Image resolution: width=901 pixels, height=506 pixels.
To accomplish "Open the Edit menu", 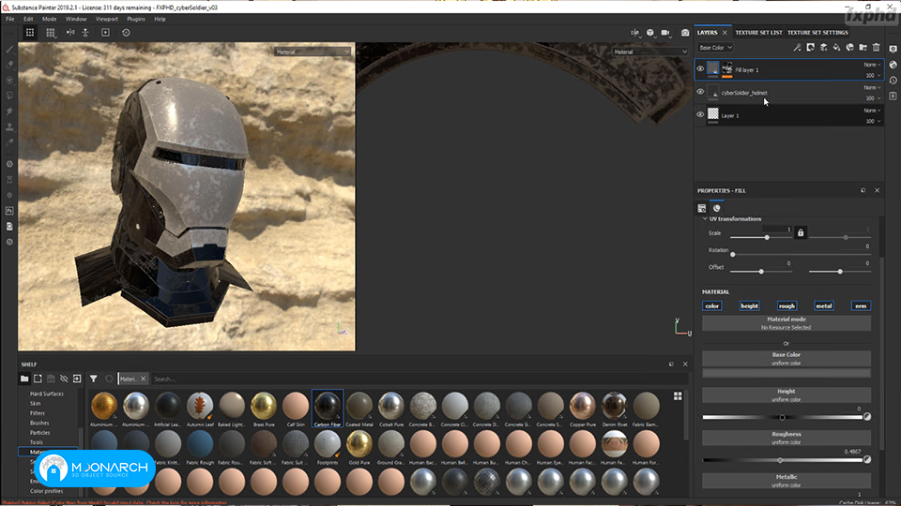I will [x=28, y=19].
